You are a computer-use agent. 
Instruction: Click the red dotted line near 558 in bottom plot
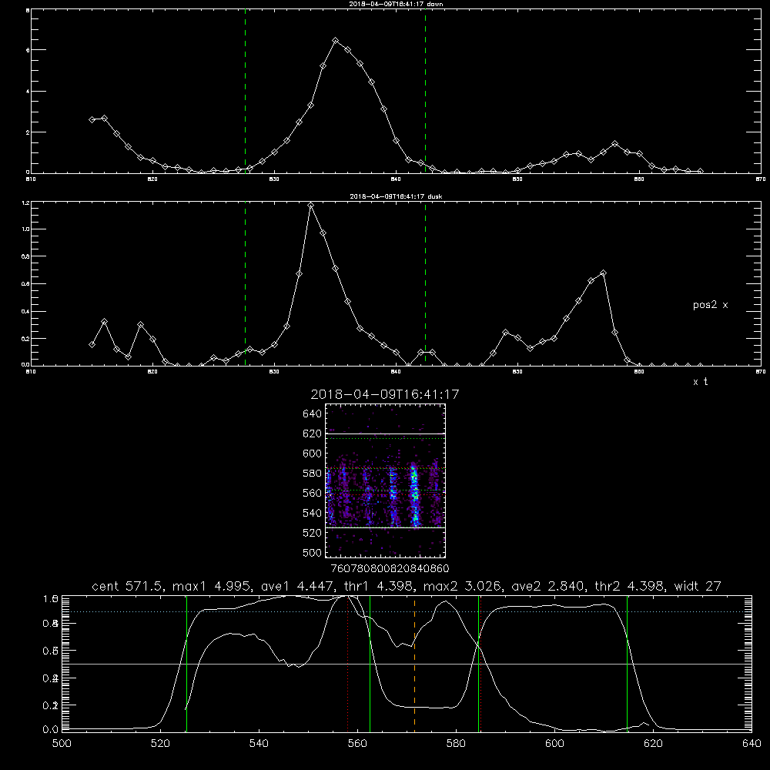tap(348, 663)
